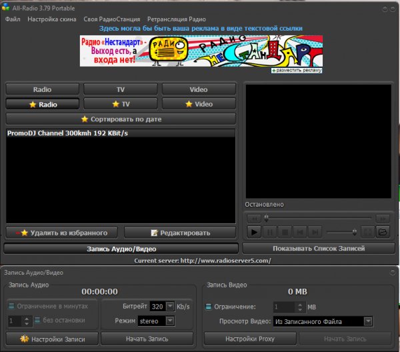Screen dimensions: 400x352
Task: Select PromoDJ Channel 300kmh station
Action: tap(121, 133)
